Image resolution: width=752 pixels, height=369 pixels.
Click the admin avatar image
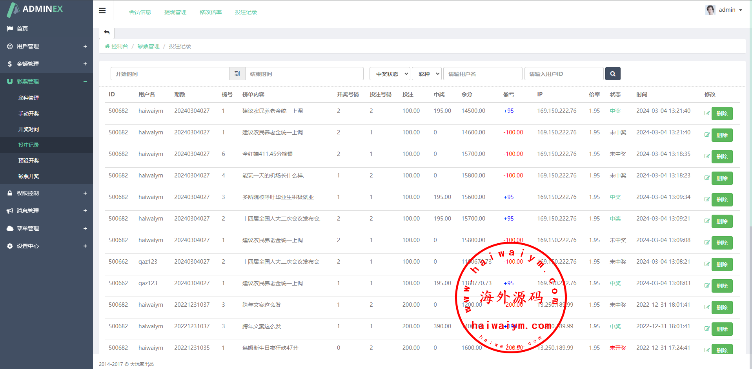[x=710, y=10]
